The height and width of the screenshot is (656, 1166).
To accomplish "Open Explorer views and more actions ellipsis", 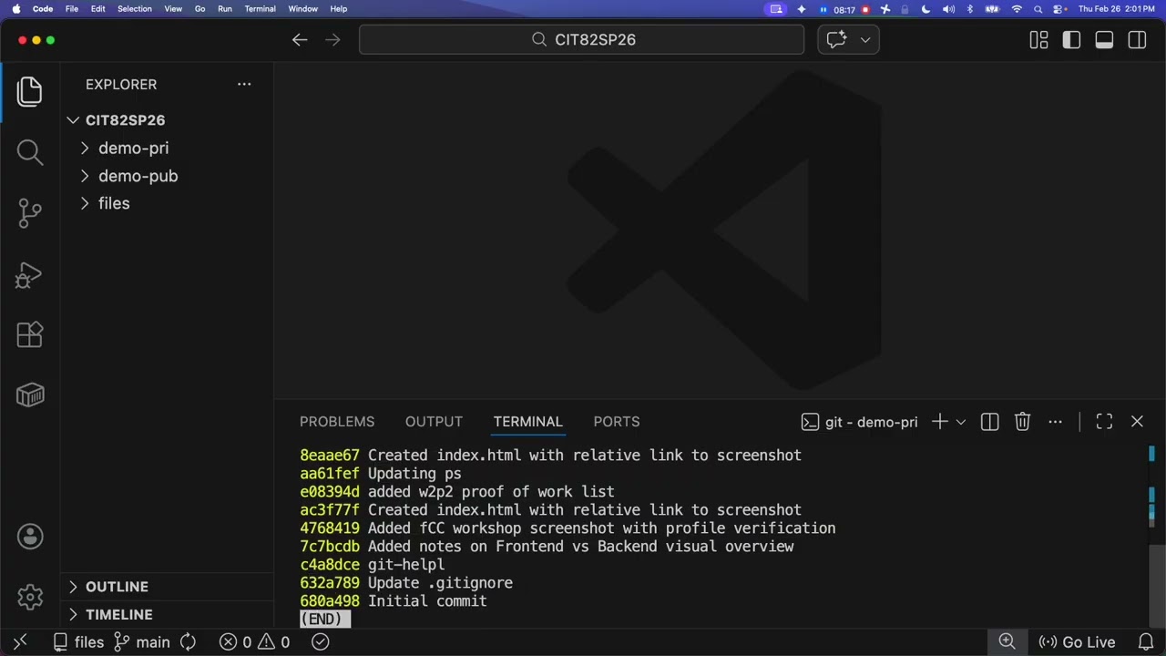I will pos(244,84).
